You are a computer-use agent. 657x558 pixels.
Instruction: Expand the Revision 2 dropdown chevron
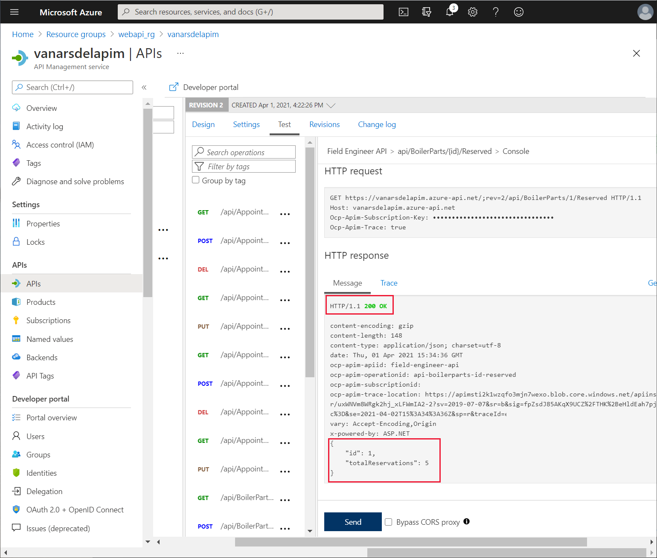click(x=331, y=105)
